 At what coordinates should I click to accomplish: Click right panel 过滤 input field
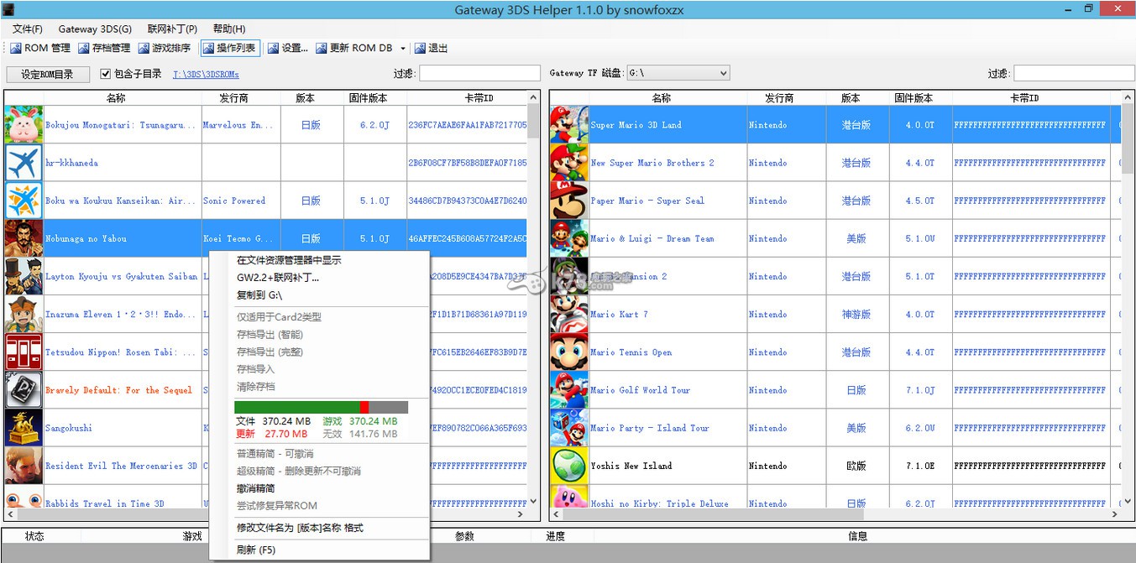click(1074, 74)
